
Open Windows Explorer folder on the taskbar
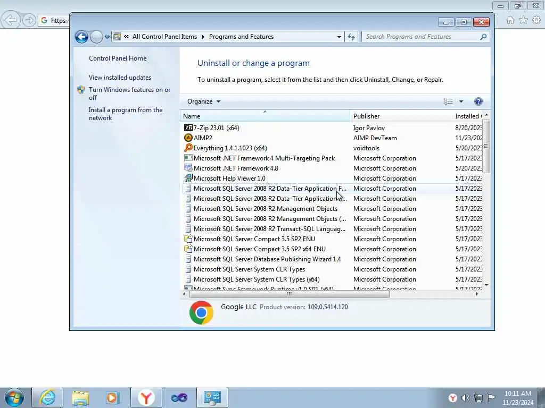coord(80,397)
